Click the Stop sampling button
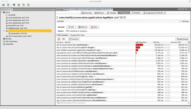Viewport: 191px width, 109px height. tap(94, 27)
